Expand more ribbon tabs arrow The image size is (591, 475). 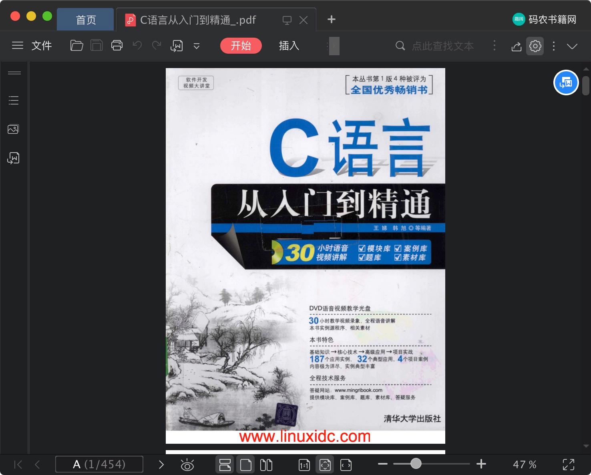[x=334, y=46]
